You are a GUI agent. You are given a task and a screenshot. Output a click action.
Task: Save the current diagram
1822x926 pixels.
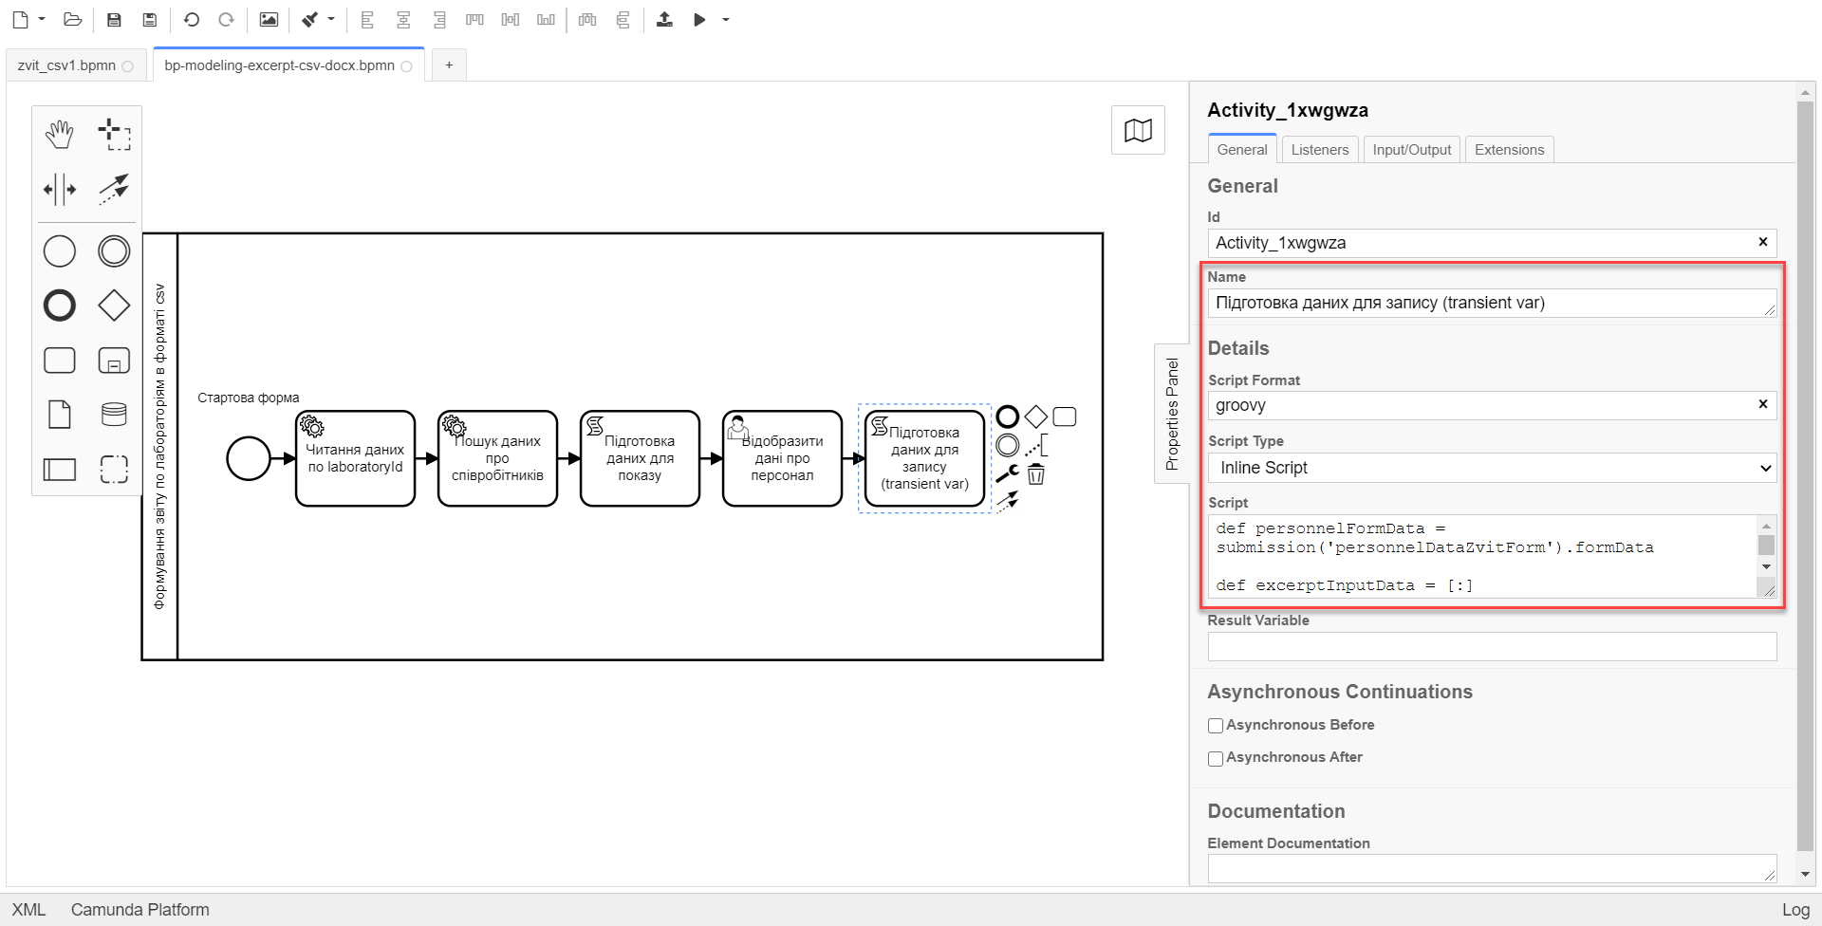tap(114, 19)
